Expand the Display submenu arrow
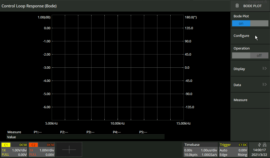This screenshot has height=158, width=270. (265, 68)
